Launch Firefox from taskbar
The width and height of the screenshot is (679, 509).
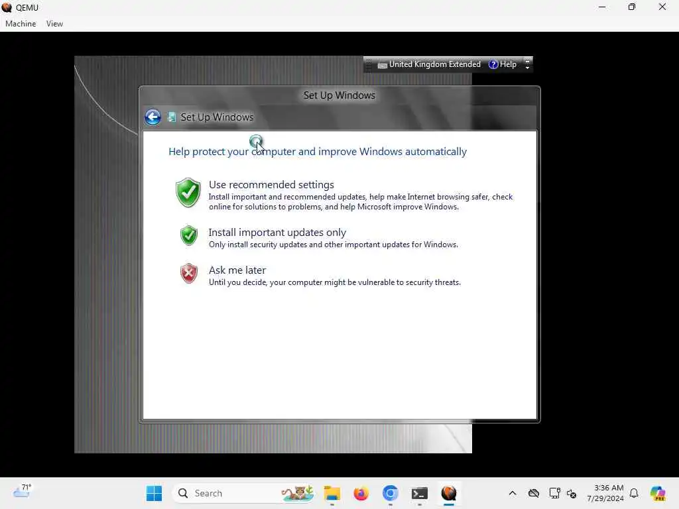[x=361, y=493]
